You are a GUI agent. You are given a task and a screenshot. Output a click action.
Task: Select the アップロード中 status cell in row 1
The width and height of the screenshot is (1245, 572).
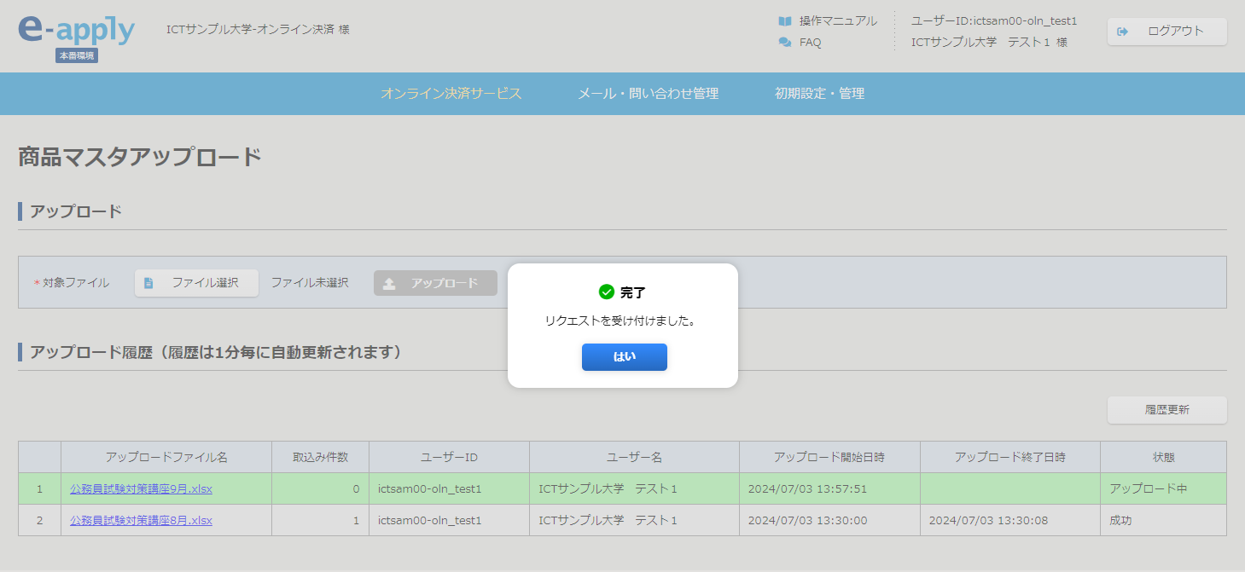(1148, 489)
